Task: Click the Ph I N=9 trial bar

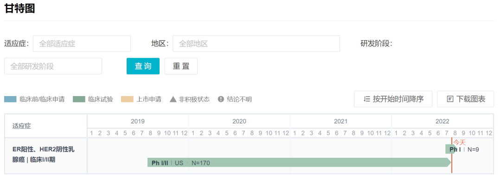Action: (x=451, y=149)
